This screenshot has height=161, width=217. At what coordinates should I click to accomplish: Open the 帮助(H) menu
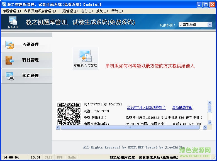click(117, 11)
